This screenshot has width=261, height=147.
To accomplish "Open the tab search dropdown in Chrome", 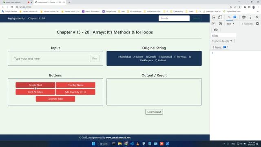I will (239, 2).
